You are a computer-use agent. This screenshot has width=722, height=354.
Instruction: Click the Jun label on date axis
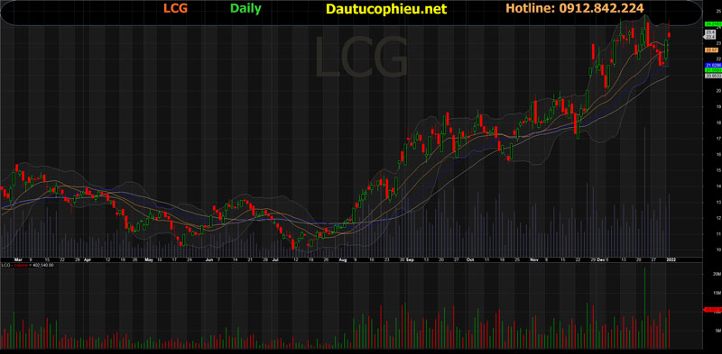pos(209,259)
